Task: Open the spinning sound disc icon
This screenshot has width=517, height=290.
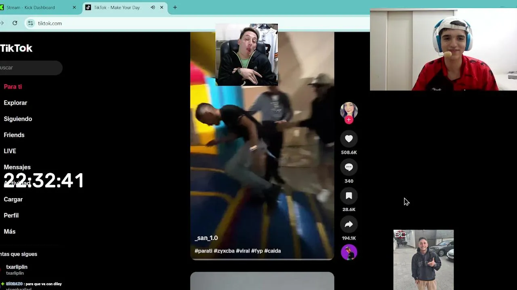Action: pos(349,252)
